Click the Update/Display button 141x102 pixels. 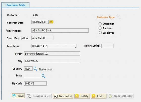(x=121, y=96)
